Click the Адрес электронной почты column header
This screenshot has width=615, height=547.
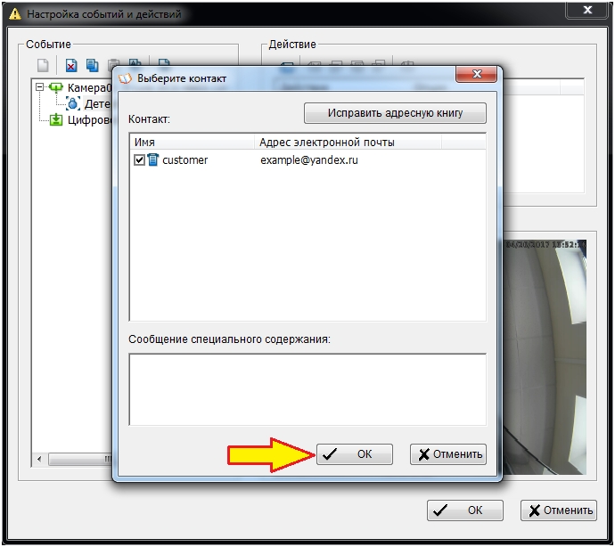tap(348, 143)
